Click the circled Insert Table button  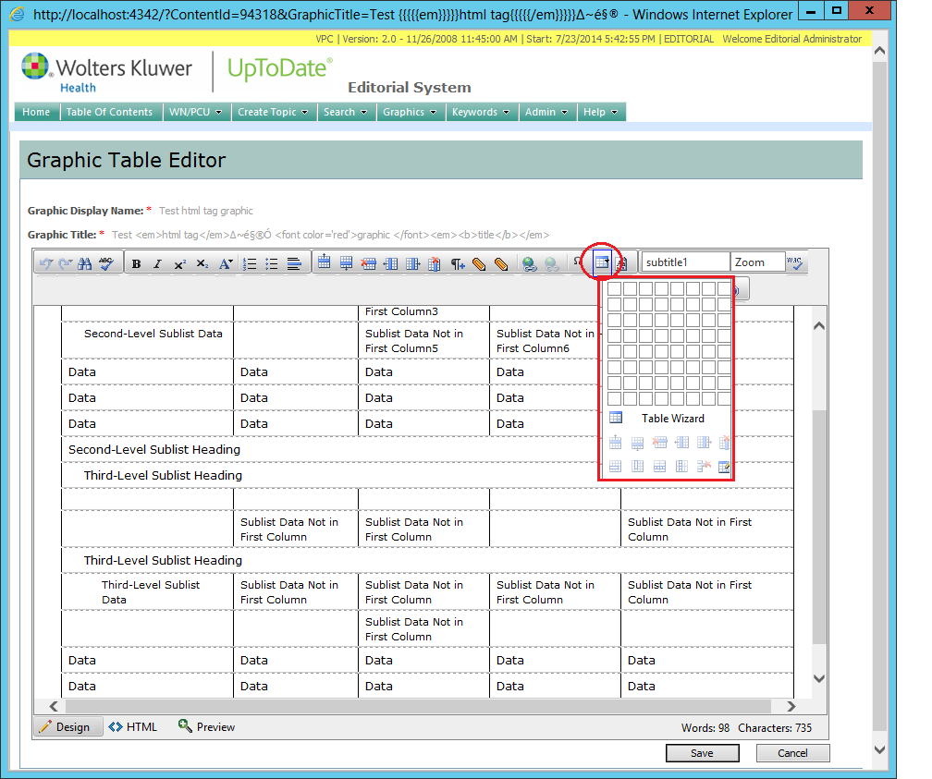click(602, 262)
